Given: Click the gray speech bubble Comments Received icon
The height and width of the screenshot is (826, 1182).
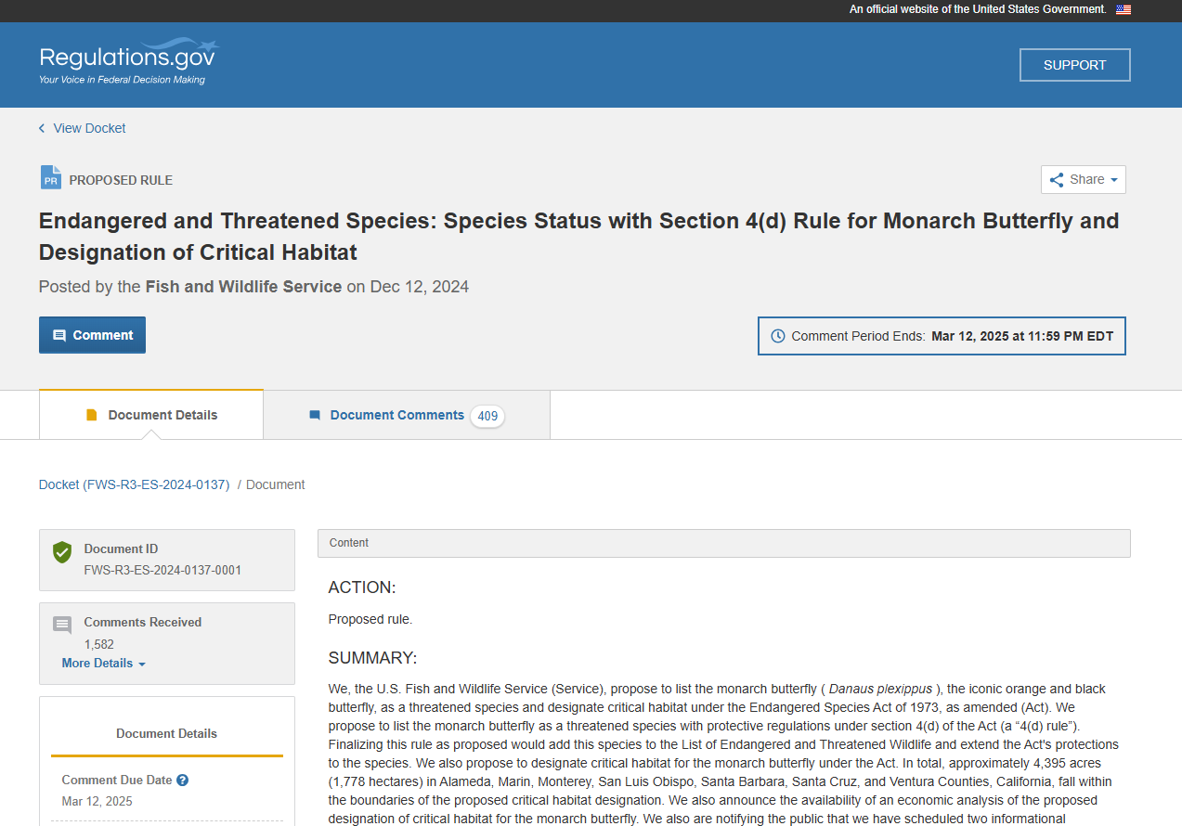Looking at the screenshot, I should click(x=62, y=626).
